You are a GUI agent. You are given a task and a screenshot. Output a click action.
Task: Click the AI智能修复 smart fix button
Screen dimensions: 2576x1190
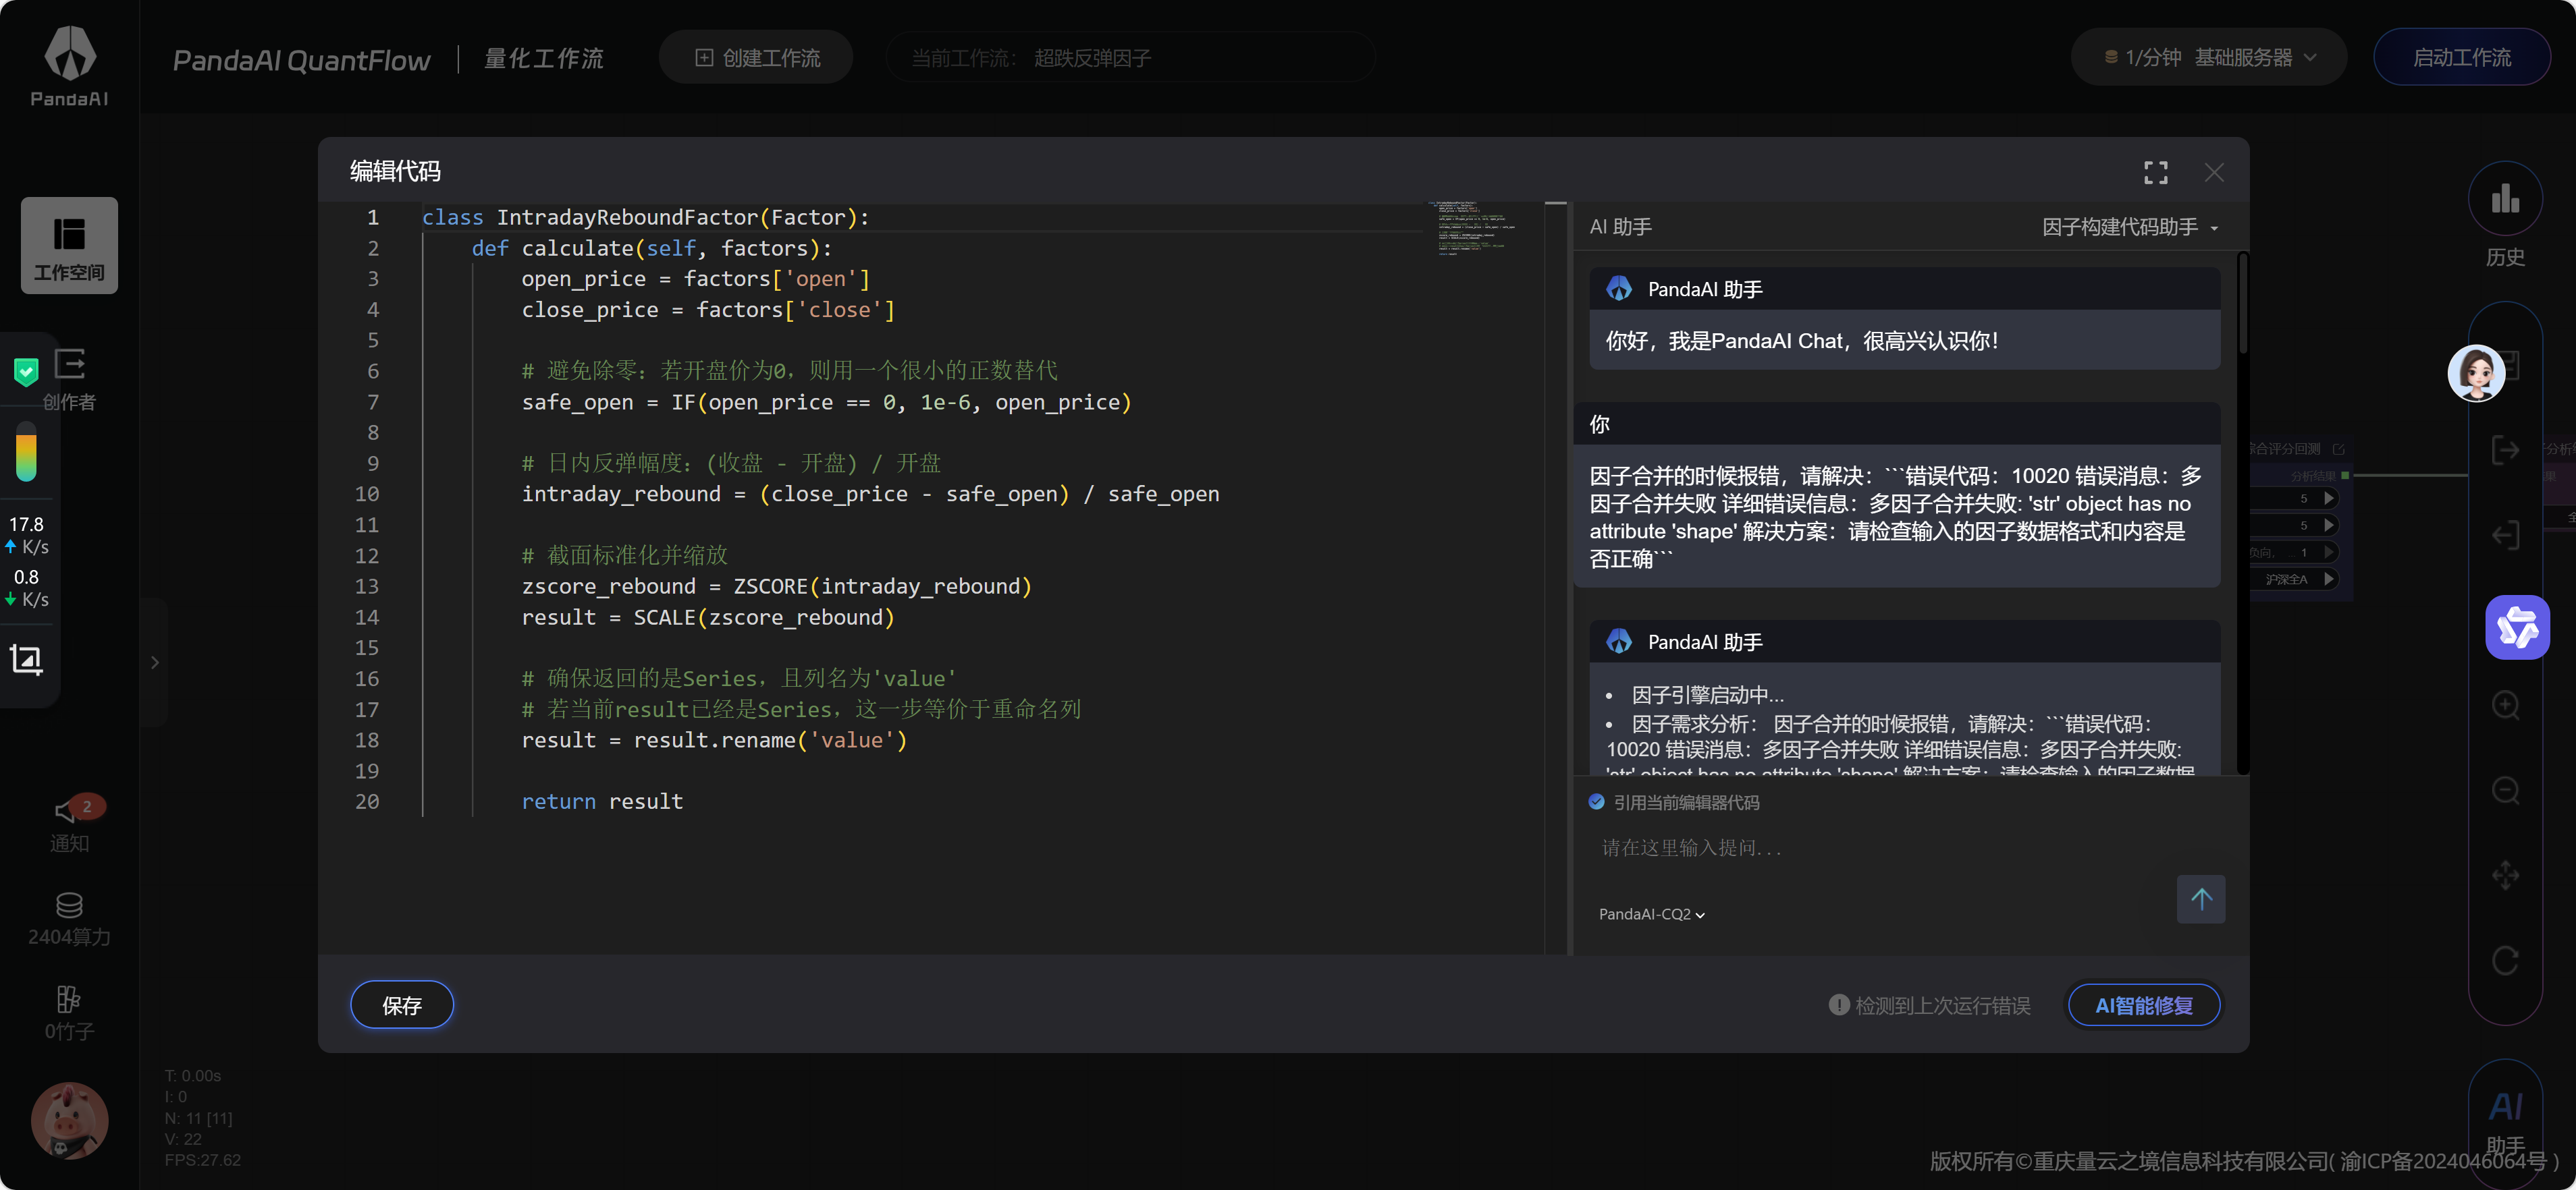coord(2144,1005)
